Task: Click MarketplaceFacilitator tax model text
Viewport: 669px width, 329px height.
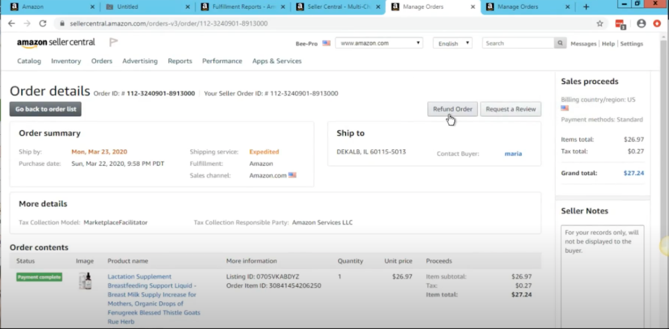Action: (x=115, y=222)
